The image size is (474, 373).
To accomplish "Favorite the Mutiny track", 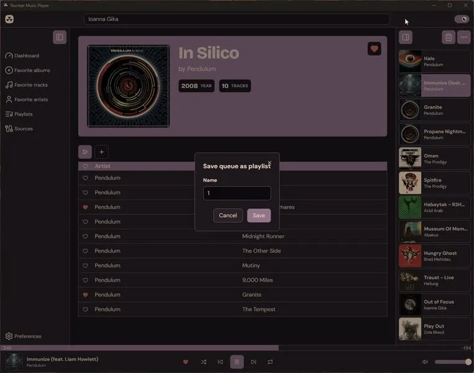I will [x=85, y=265].
